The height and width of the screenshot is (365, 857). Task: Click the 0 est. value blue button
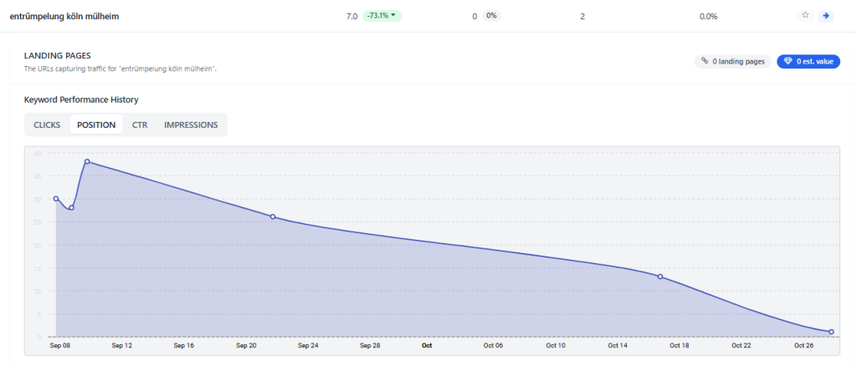click(x=808, y=61)
